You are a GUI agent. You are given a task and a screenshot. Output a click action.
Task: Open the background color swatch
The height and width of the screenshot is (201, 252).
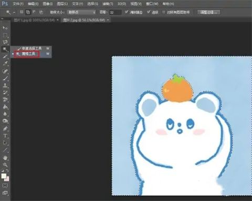[7, 179]
